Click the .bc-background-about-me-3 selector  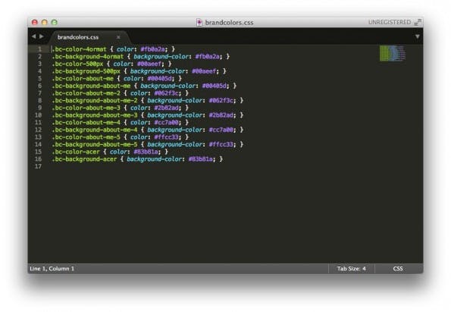95,115
